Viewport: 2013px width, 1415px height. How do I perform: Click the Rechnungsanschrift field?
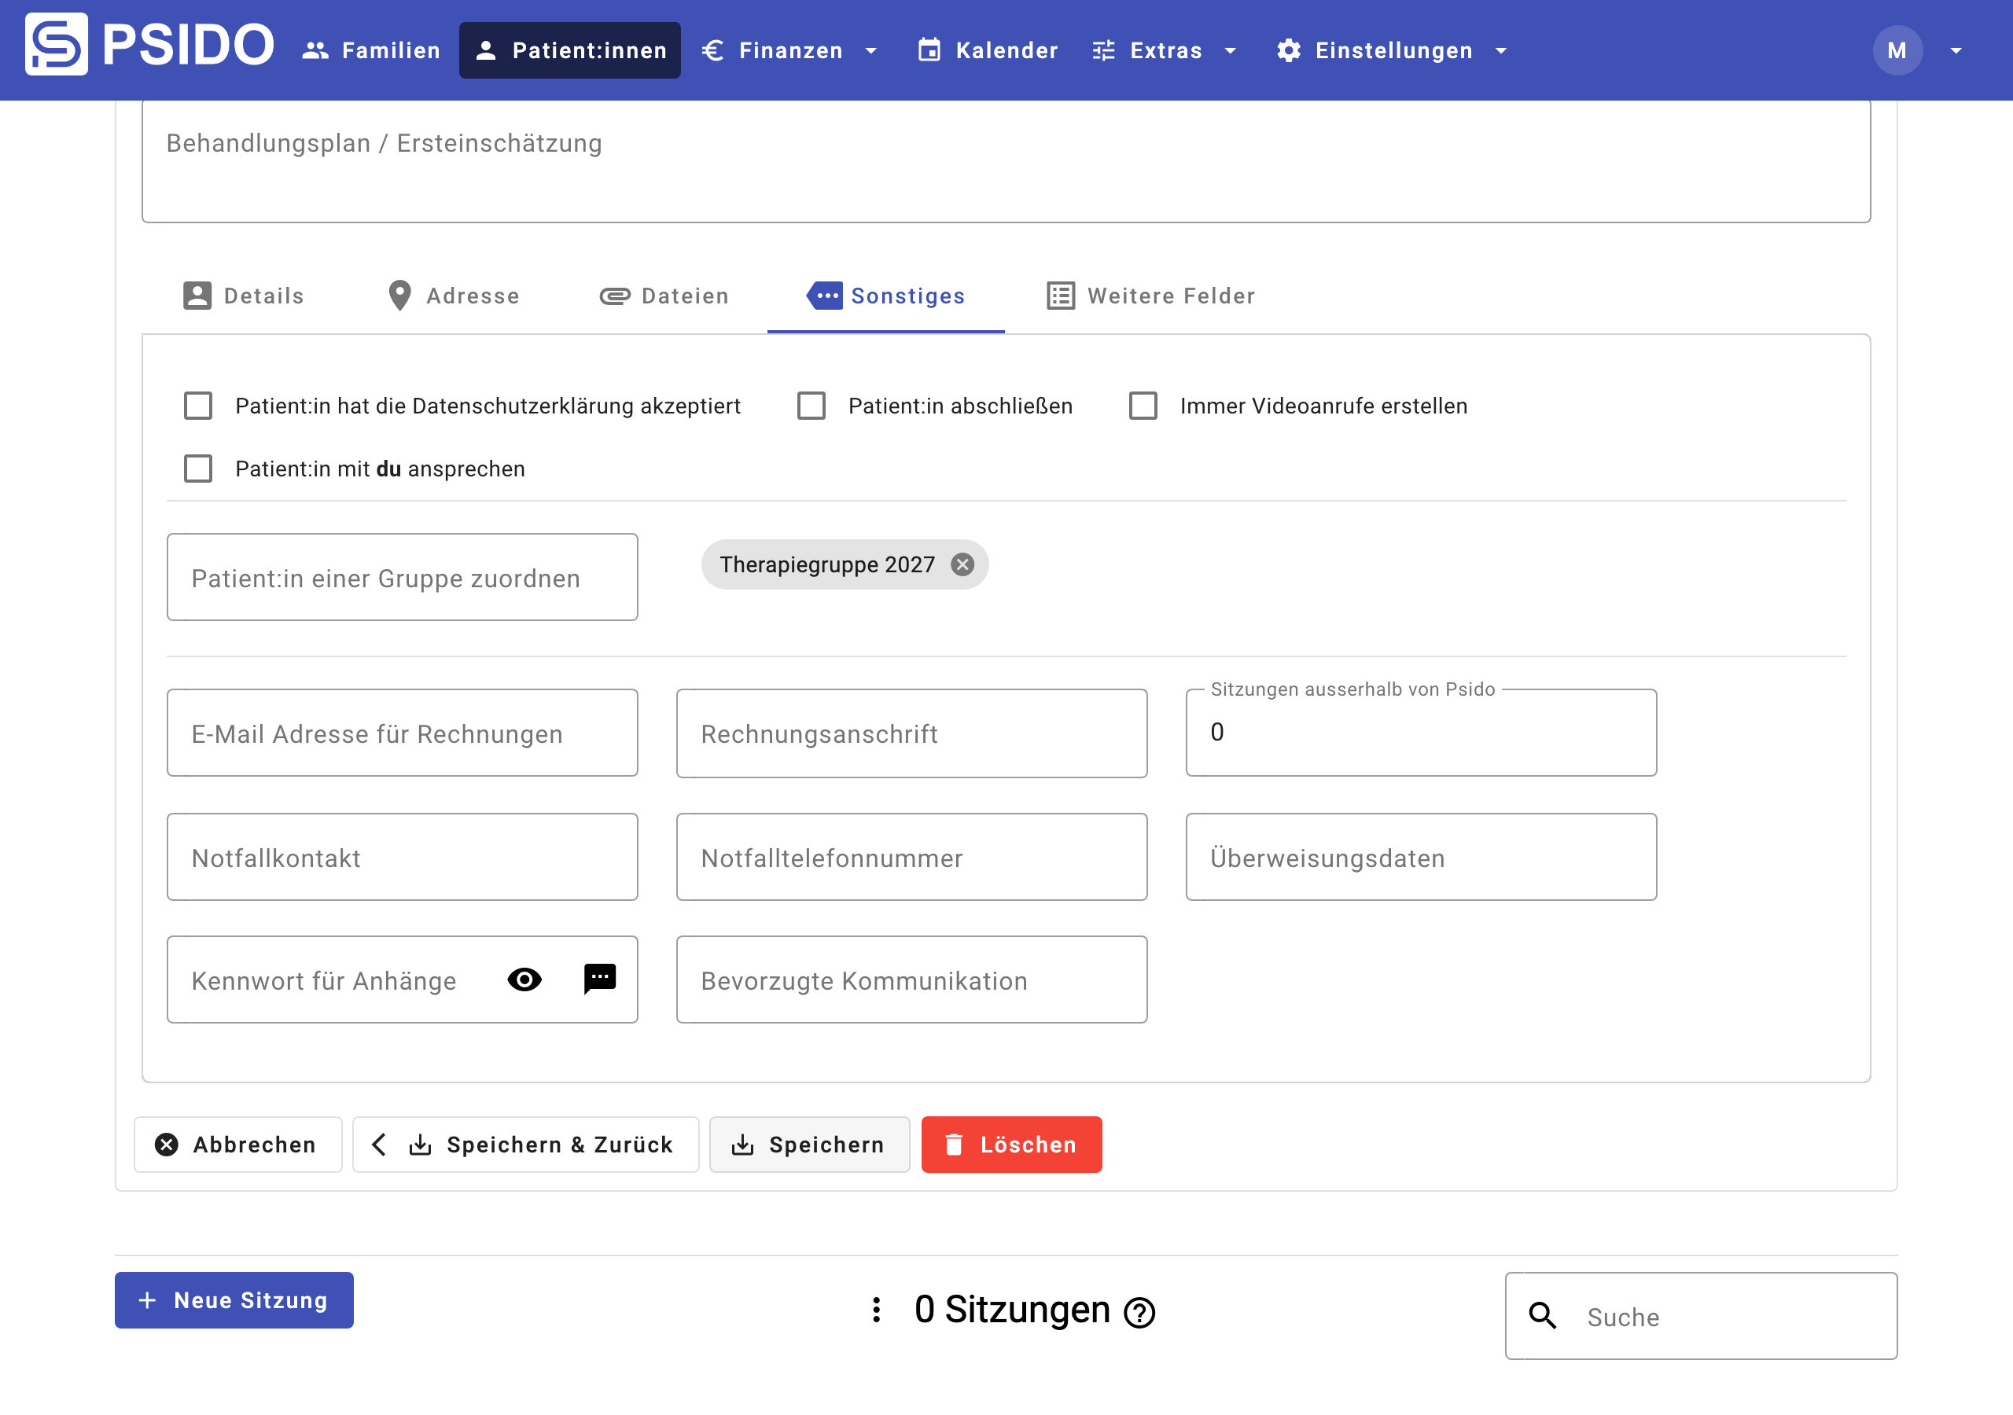tap(912, 733)
